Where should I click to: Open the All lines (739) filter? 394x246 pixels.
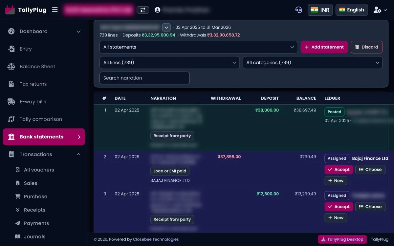click(x=169, y=63)
